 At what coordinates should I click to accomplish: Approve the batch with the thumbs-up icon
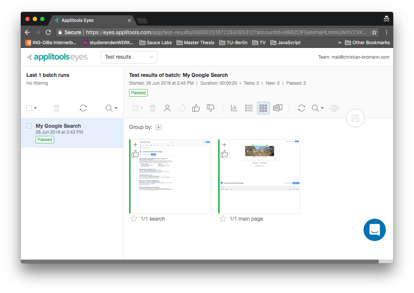196,108
